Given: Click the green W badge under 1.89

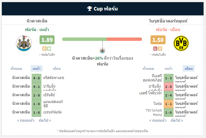Looking at the screenshot, I should pyautogui.click(x=49, y=49).
